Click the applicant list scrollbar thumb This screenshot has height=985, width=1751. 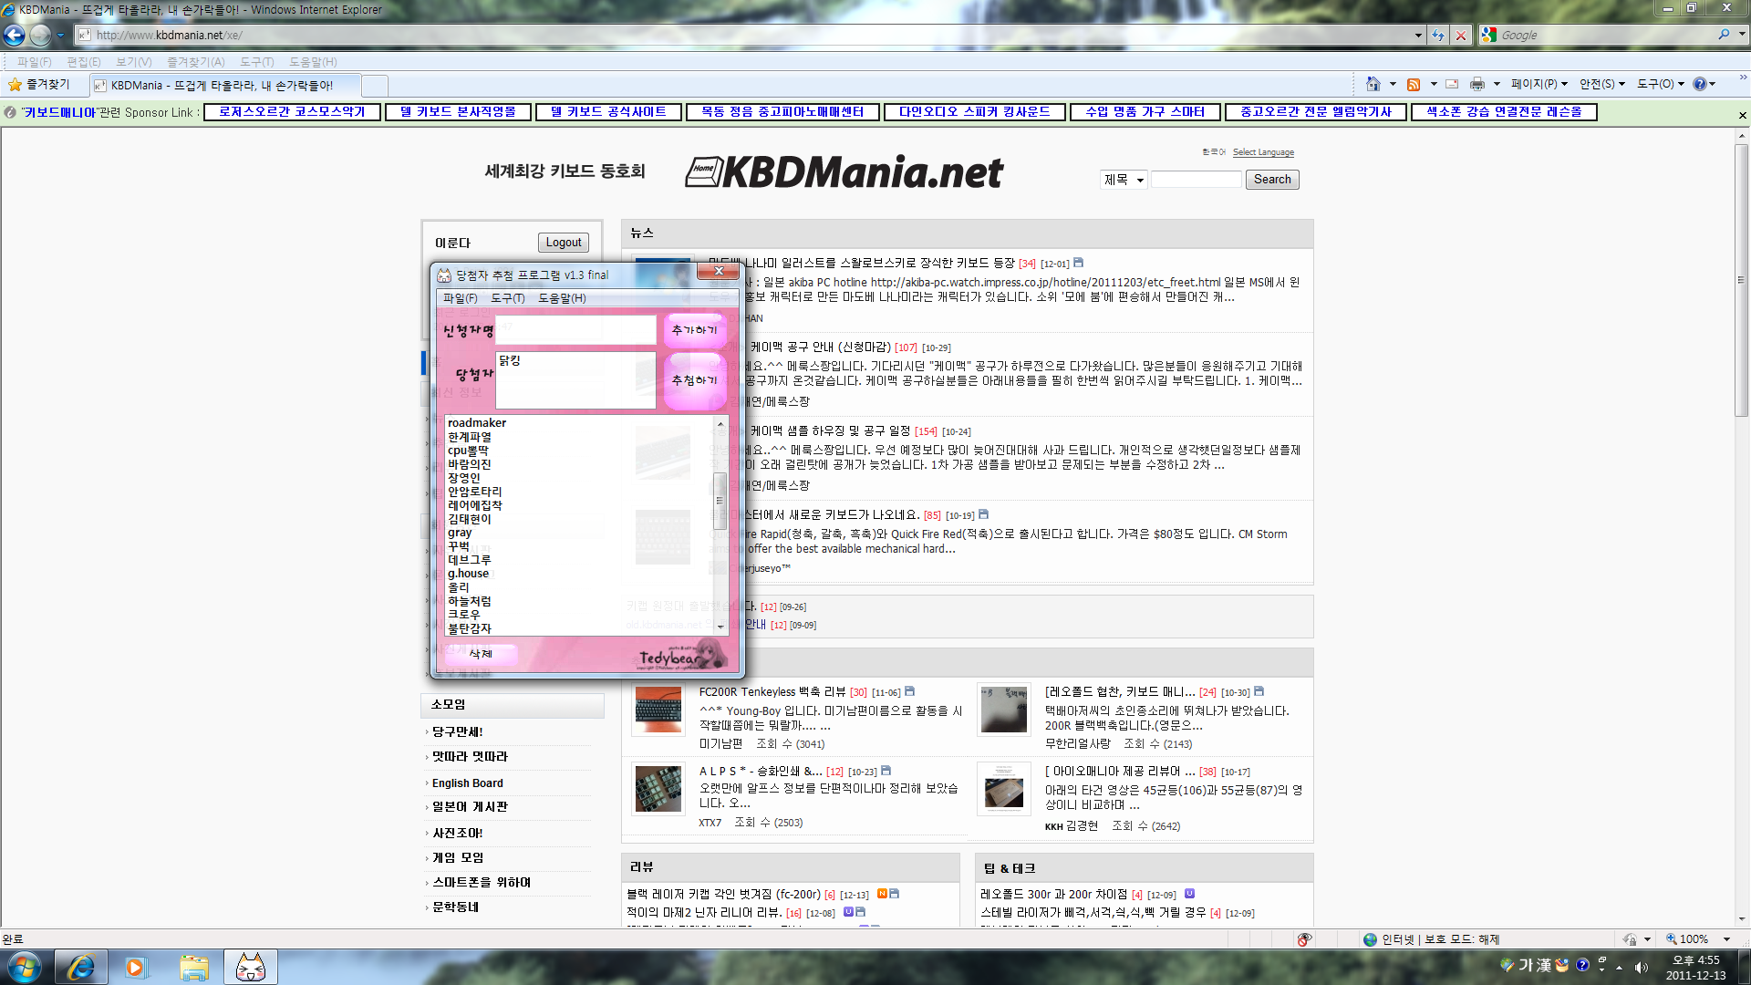pyautogui.click(x=720, y=501)
